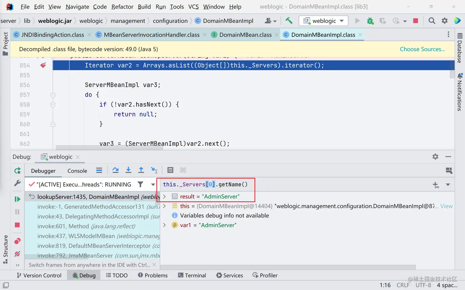Close the DomainMBeanImpl.class tab
The height and width of the screenshot is (290, 465).
click(360, 35)
